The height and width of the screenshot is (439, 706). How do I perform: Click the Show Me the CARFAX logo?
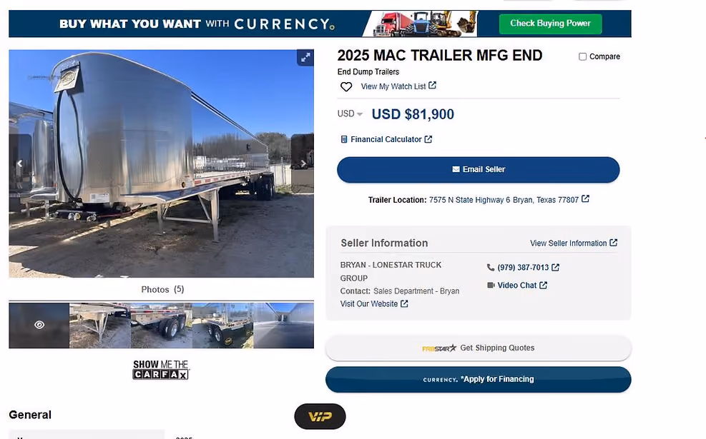[x=161, y=370]
